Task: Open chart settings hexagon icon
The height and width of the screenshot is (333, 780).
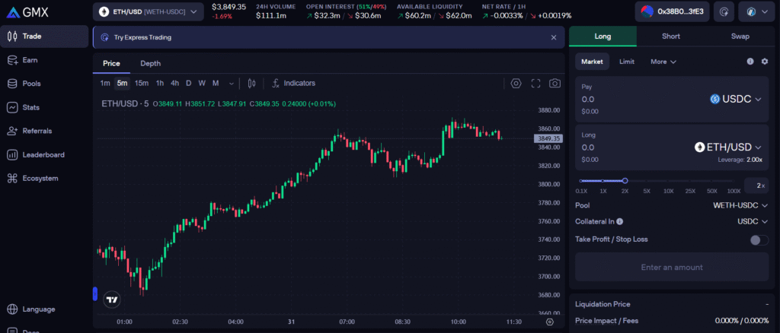Action: click(x=516, y=84)
